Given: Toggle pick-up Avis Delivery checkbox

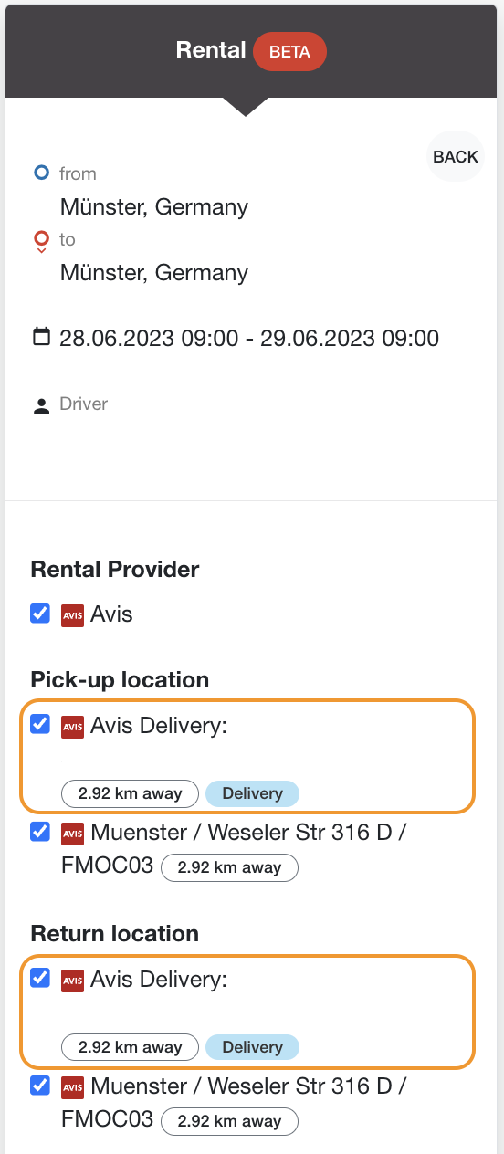Looking at the screenshot, I should point(40,724).
